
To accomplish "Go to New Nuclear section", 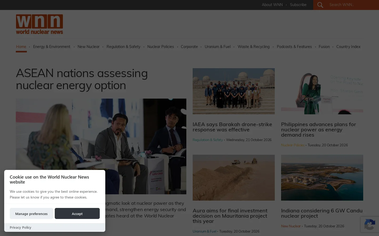I will pos(88,47).
